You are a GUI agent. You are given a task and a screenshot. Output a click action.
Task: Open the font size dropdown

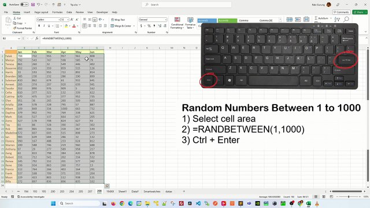(x=68, y=20)
